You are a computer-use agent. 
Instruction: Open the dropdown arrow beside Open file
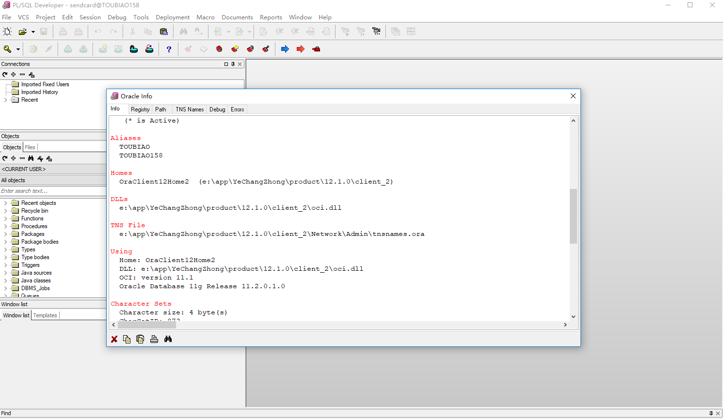point(33,32)
